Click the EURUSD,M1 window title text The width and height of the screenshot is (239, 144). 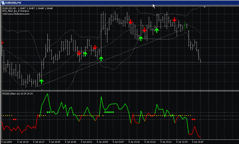13,3
